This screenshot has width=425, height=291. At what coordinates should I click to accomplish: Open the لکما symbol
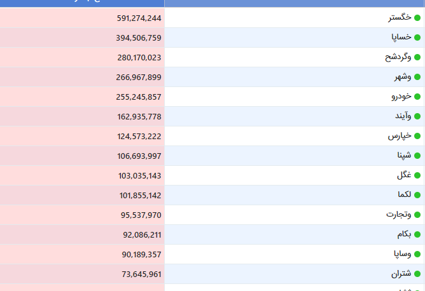click(x=405, y=194)
